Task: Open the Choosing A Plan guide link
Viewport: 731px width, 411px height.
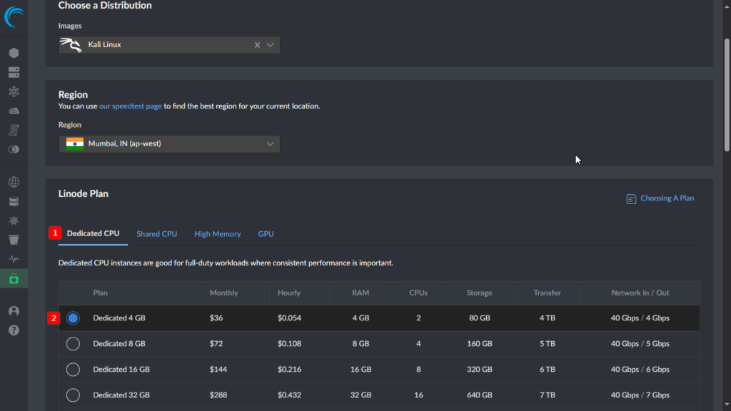Action: [x=667, y=198]
